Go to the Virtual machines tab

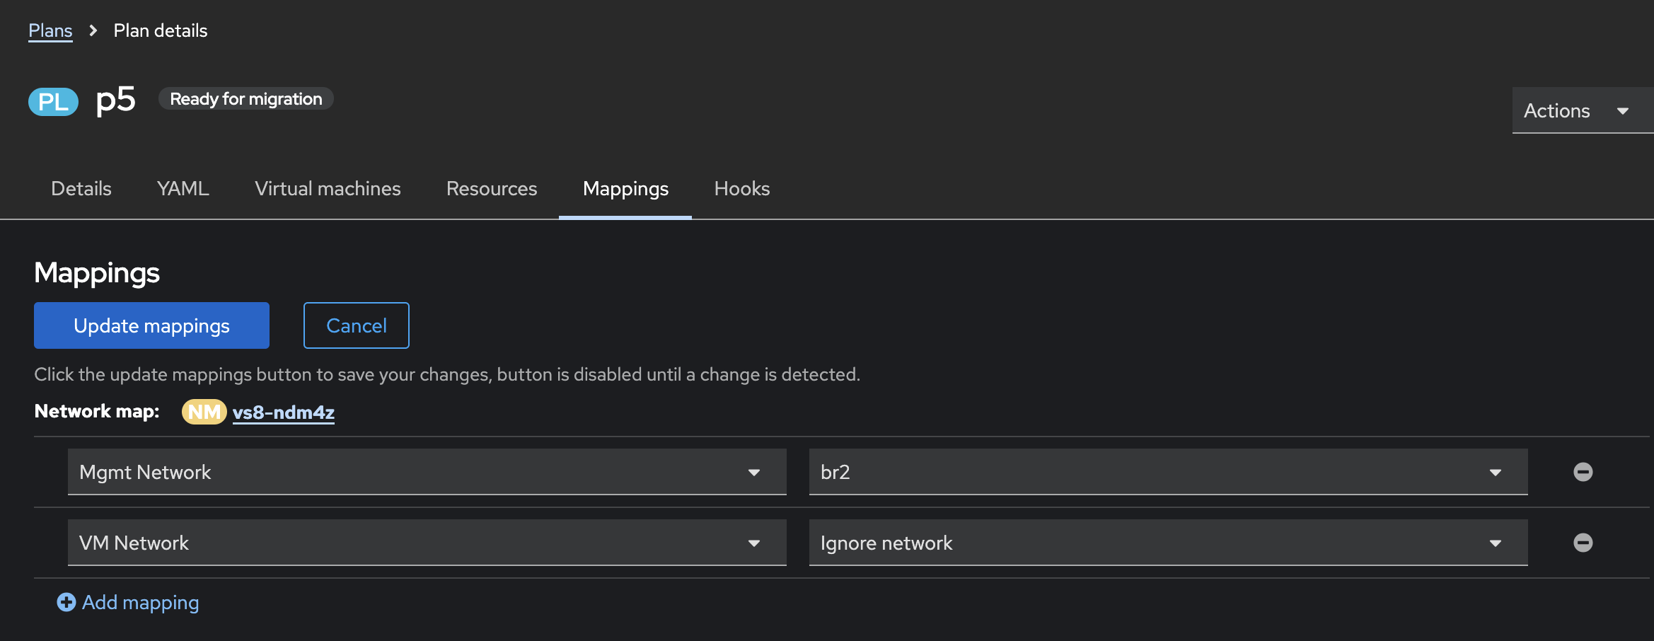(x=328, y=189)
